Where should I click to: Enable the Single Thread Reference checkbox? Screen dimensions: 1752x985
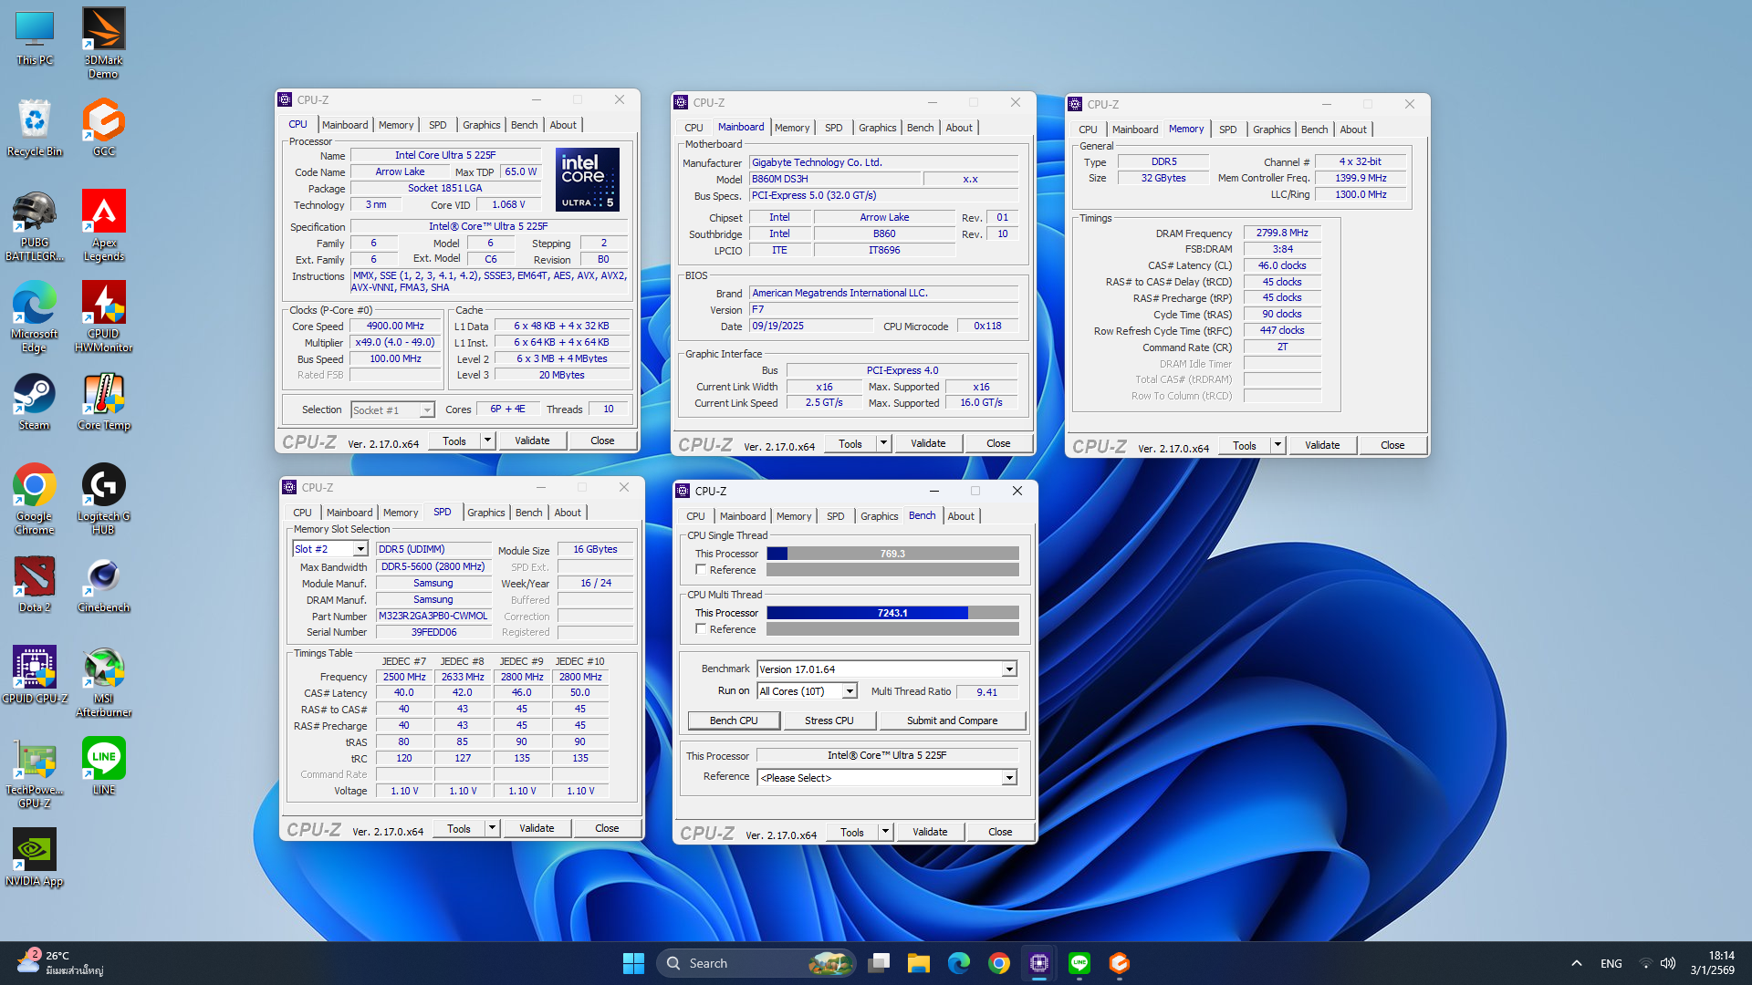point(701,569)
